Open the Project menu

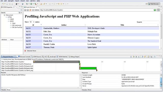pos(23,1)
